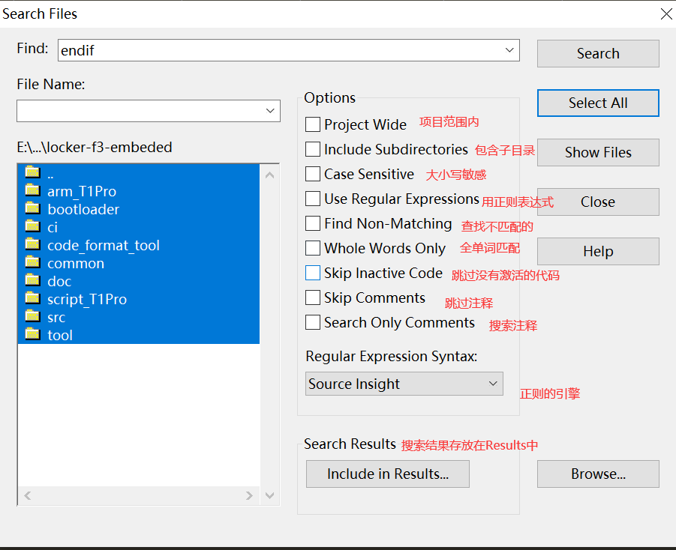Toggle Include Subdirectories option
The height and width of the screenshot is (550, 676).
(313, 149)
